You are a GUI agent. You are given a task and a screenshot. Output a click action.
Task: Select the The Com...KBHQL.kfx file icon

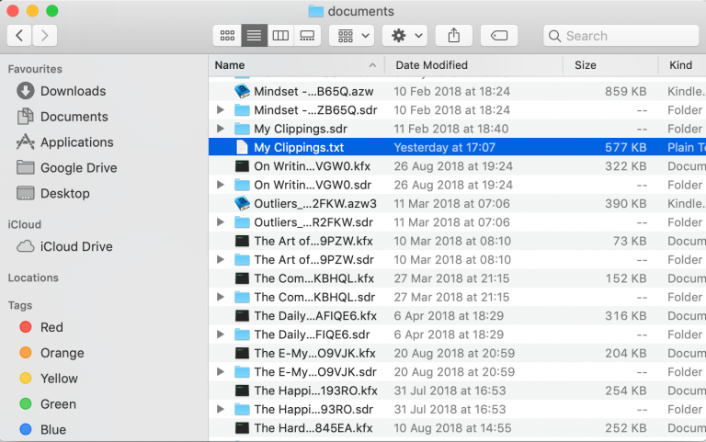(243, 278)
